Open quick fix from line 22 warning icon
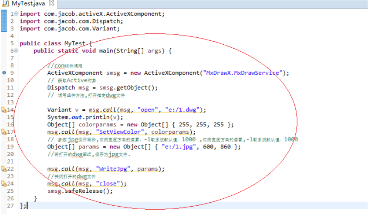The height and width of the screenshot is (214, 368). pyautogui.click(x=4, y=169)
